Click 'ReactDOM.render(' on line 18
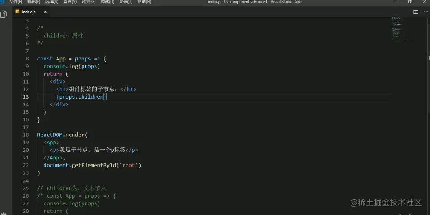The width and height of the screenshot is (430, 215). pos(62,135)
